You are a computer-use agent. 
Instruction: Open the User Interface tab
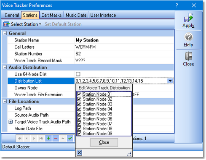tap(103, 15)
